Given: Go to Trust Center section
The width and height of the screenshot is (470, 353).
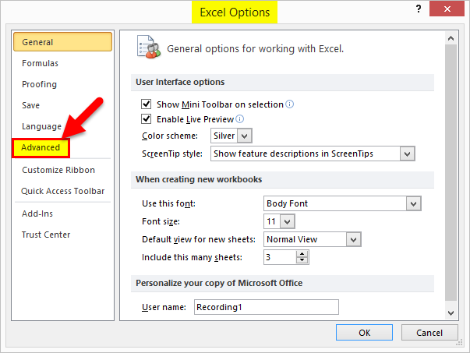Looking at the screenshot, I should pos(46,235).
